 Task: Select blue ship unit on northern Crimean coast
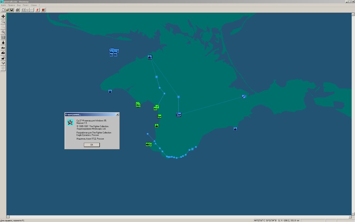[x=150, y=57]
